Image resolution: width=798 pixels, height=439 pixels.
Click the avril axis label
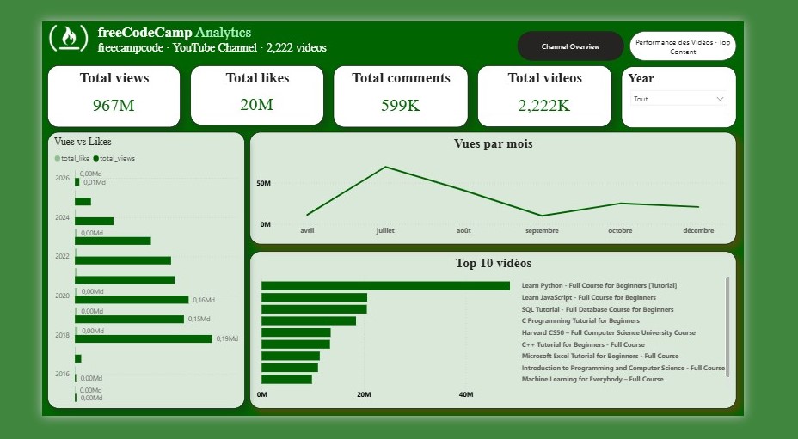307,230
